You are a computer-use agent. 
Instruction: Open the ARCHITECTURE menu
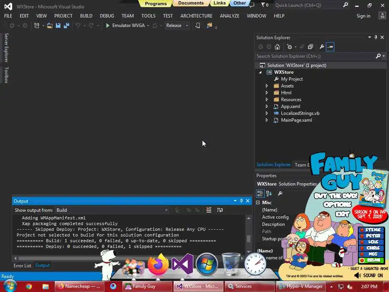[x=196, y=16]
